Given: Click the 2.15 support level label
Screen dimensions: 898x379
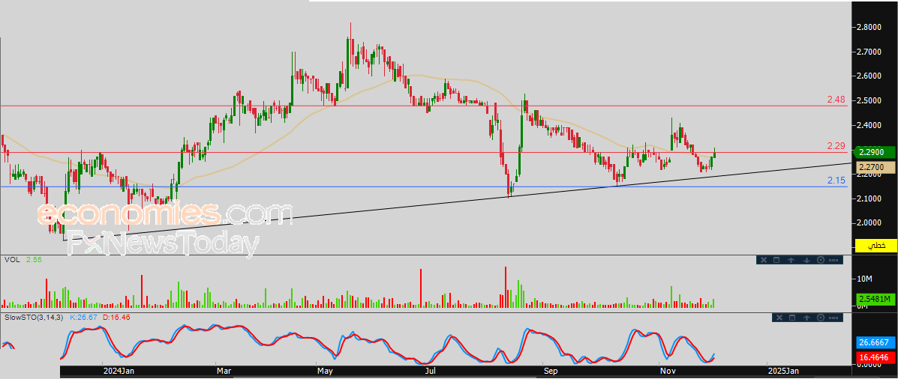Looking at the screenshot, I should [836, 180].
